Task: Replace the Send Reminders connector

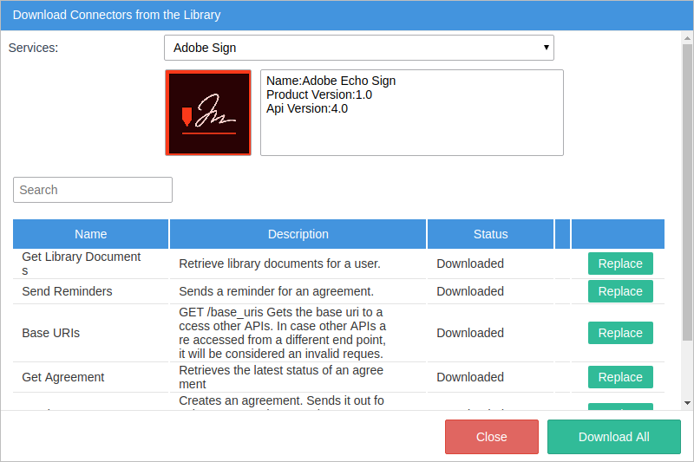Action: point(620,291)
